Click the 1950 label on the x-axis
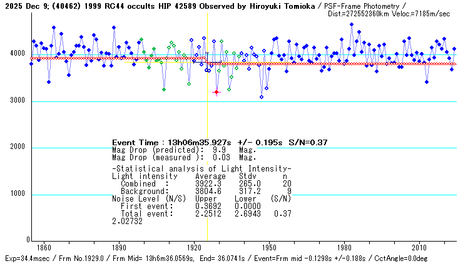This screenshot has width=463, height=266. (269, 247)
